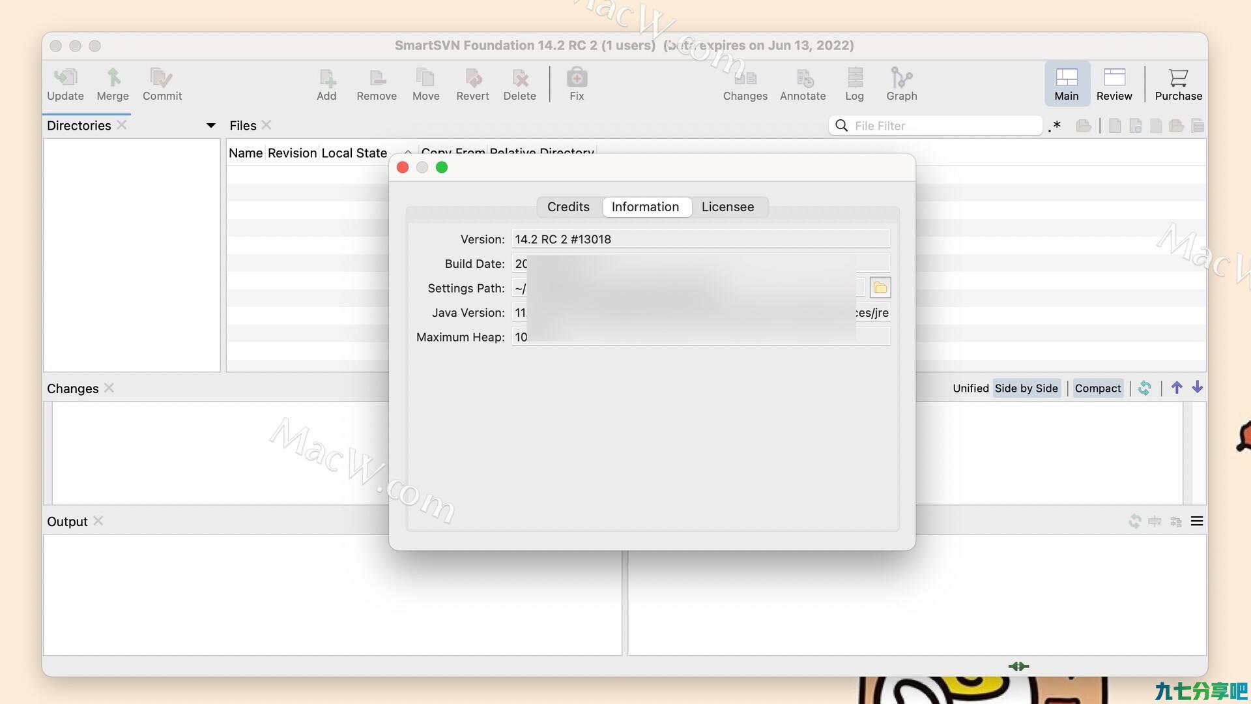Switch to the Review perspective
1251x704 pixels.
(1114, 85)
